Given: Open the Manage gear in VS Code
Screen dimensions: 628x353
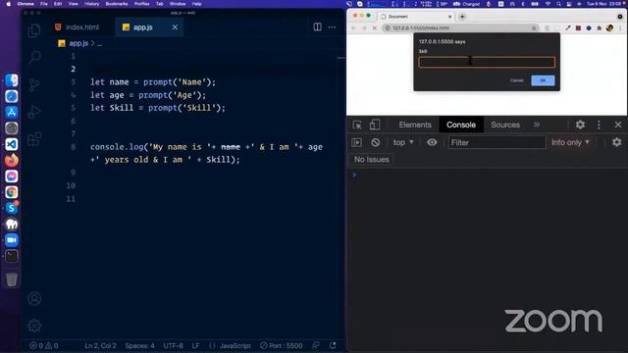Looking at the screenshot, I should pos(34,326).
